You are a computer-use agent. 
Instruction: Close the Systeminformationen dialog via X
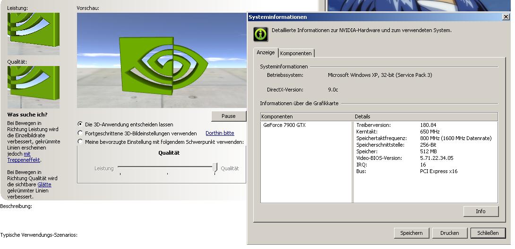tap(506, 17)
